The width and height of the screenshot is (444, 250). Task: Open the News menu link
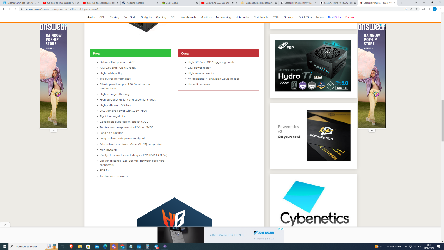(x=320, y=17)
